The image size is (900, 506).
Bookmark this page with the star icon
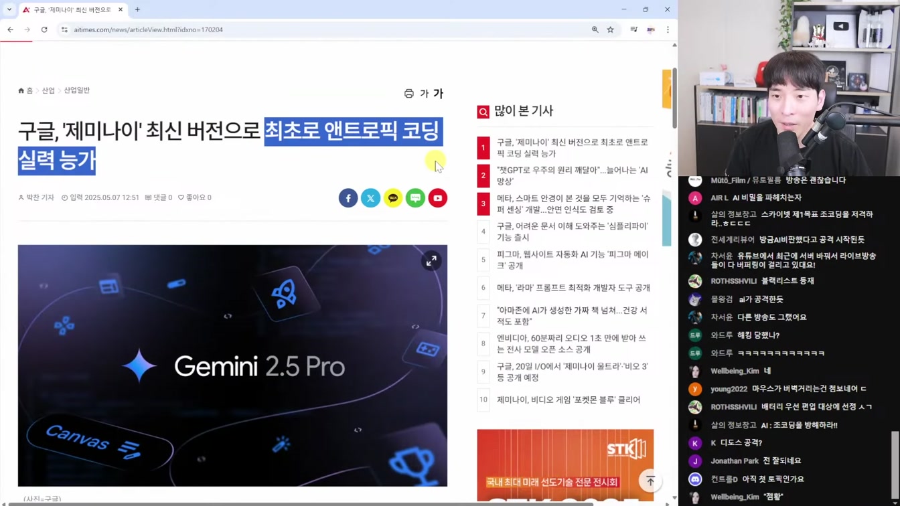click(610, 29)
